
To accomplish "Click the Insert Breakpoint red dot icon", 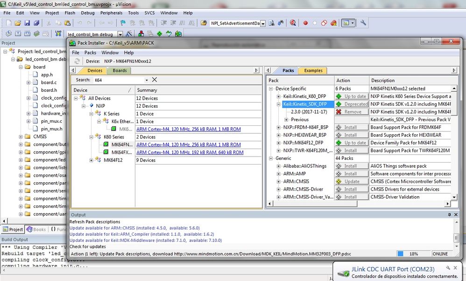I will point(305,23).
